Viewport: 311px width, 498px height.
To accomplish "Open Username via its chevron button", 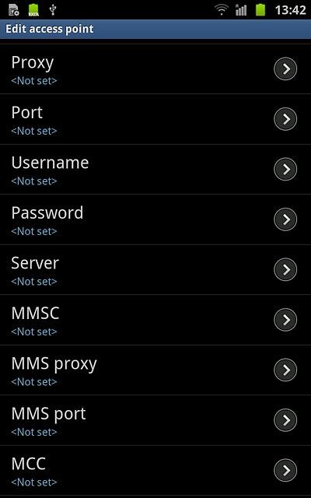I will 285,169.
